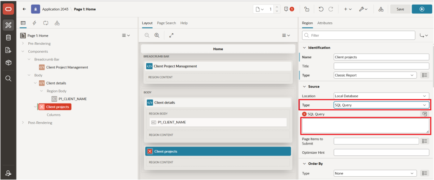The height and width of the screenshot is (180, 434).
Task: Open Page Items to Submit picker
Action: pyautogui.click(x=424, y=141)
